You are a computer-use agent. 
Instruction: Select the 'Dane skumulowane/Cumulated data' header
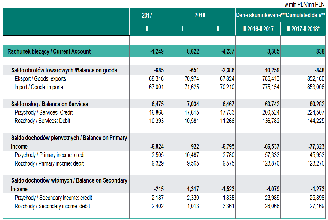click(280, 15)
